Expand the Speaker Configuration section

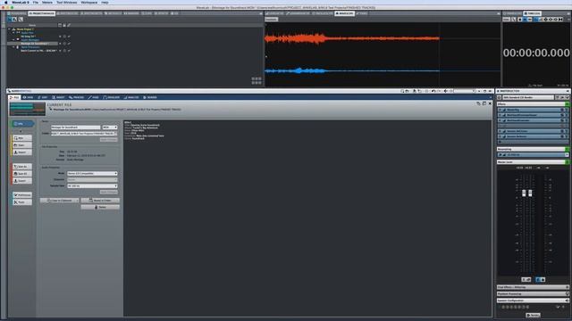(533, 300)
